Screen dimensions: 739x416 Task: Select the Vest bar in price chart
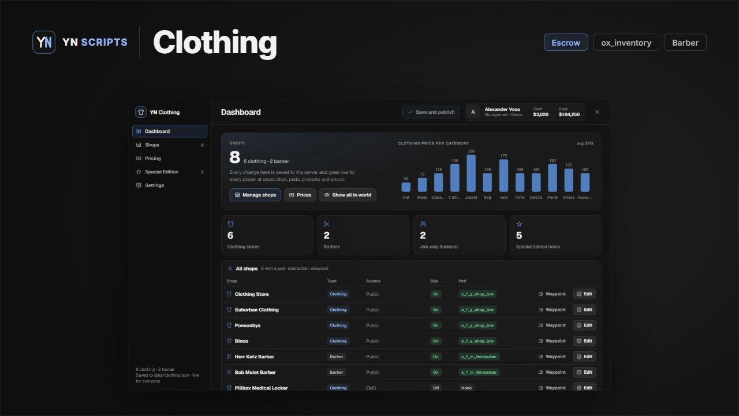503,175
